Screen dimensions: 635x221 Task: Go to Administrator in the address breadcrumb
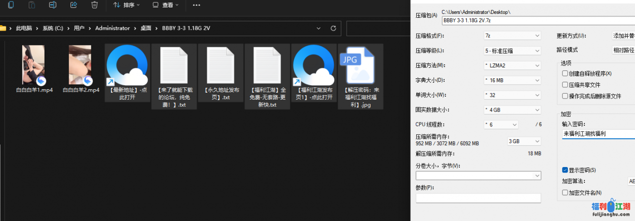pyautogui.click(x=113, y=28)
